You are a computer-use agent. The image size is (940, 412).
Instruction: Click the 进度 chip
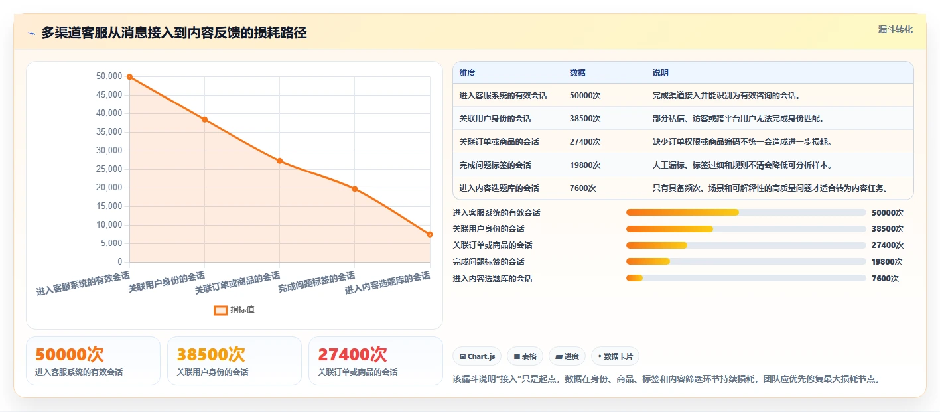pyautogui.click(x=567, y=356)
